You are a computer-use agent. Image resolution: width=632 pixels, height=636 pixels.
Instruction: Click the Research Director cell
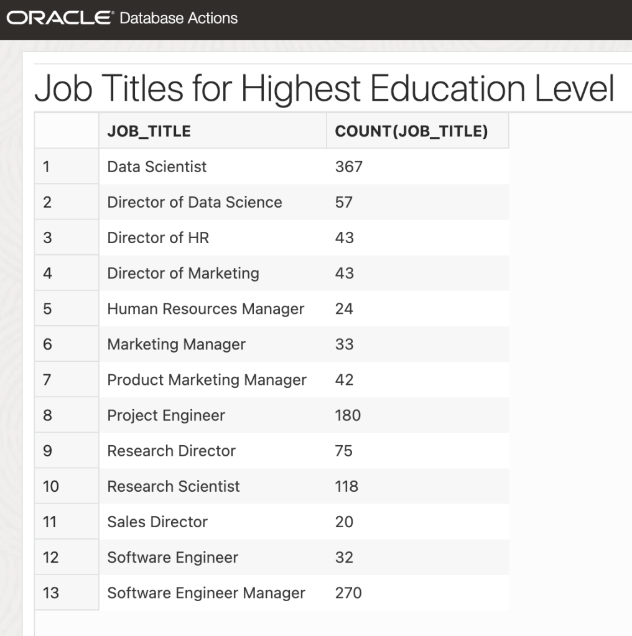point(171,451)
